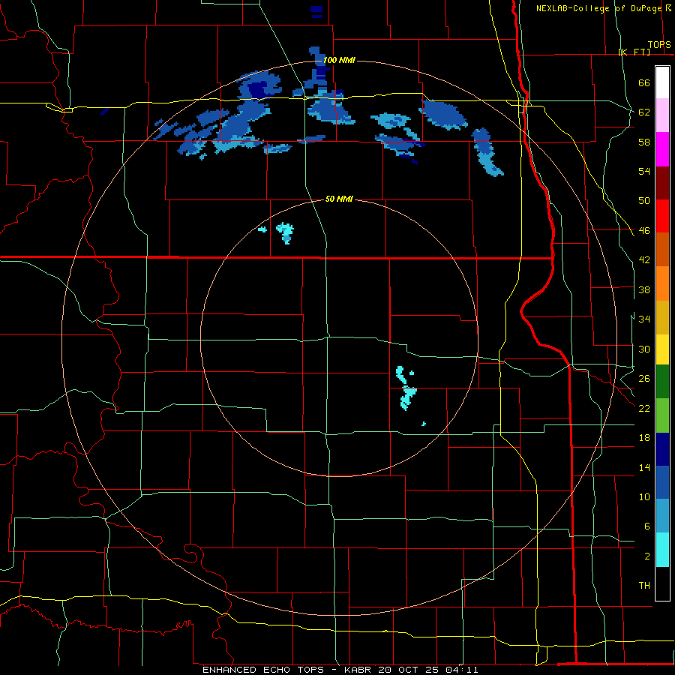
Task: Click the legend value '18'
Action: (x=644, y=438)
